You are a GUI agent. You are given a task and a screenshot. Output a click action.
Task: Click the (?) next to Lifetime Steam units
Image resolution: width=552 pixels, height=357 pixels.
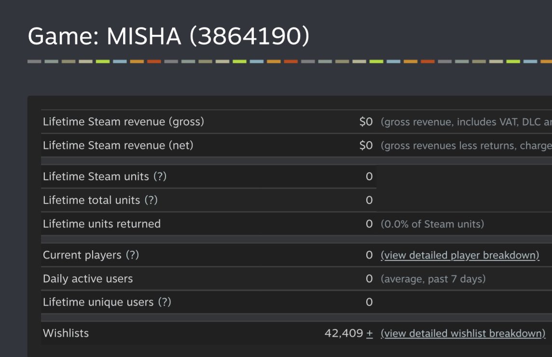[x=160, y=176]
